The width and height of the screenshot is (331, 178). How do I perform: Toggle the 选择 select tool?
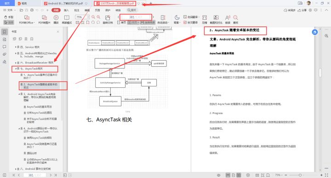click(9, 22)
